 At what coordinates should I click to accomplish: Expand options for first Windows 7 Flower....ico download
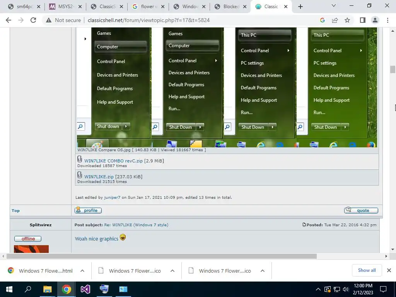tap(172, 271)
